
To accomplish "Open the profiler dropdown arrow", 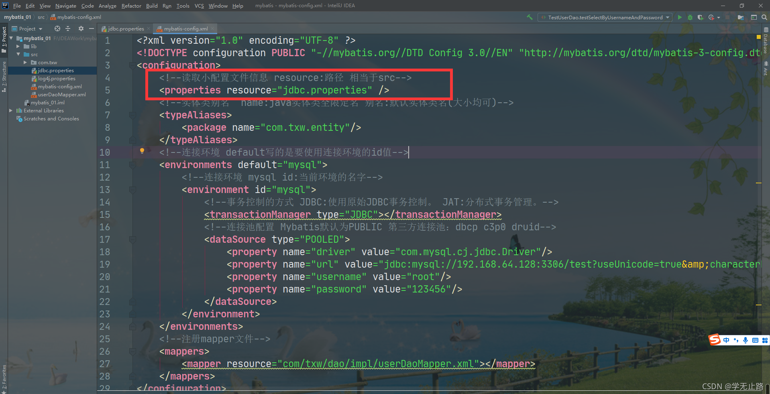I will tap(719, 17).
